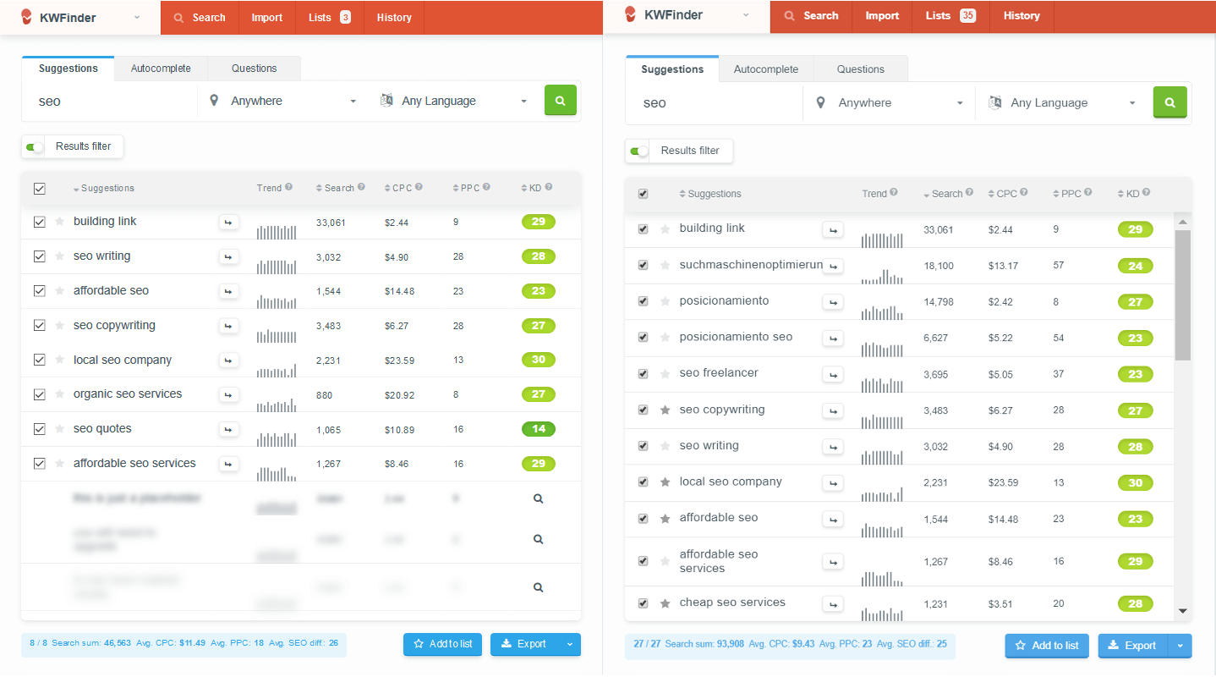This screenshot has width=1216, height=677.
Task: Click arrow icon next to 'affordable seo' left panel
Action: coord(228,291)
